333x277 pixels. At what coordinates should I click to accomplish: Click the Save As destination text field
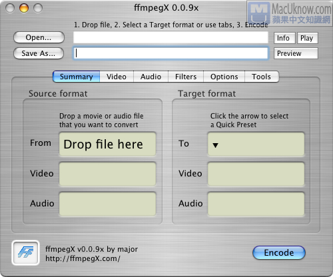170,53
